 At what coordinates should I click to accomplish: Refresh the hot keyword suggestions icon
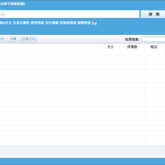[x=94, y=23]
